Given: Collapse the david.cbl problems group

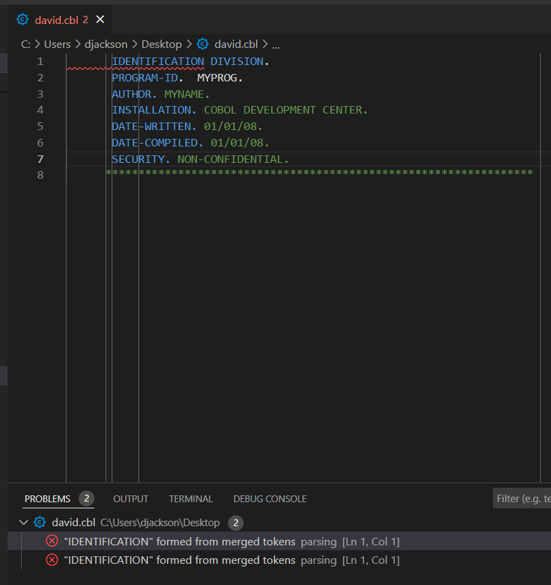Looking at the screenshot, I should (x=23, y=522).
